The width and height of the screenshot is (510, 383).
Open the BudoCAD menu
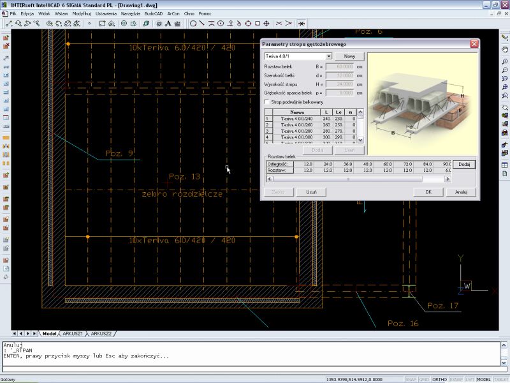point(154,13)
